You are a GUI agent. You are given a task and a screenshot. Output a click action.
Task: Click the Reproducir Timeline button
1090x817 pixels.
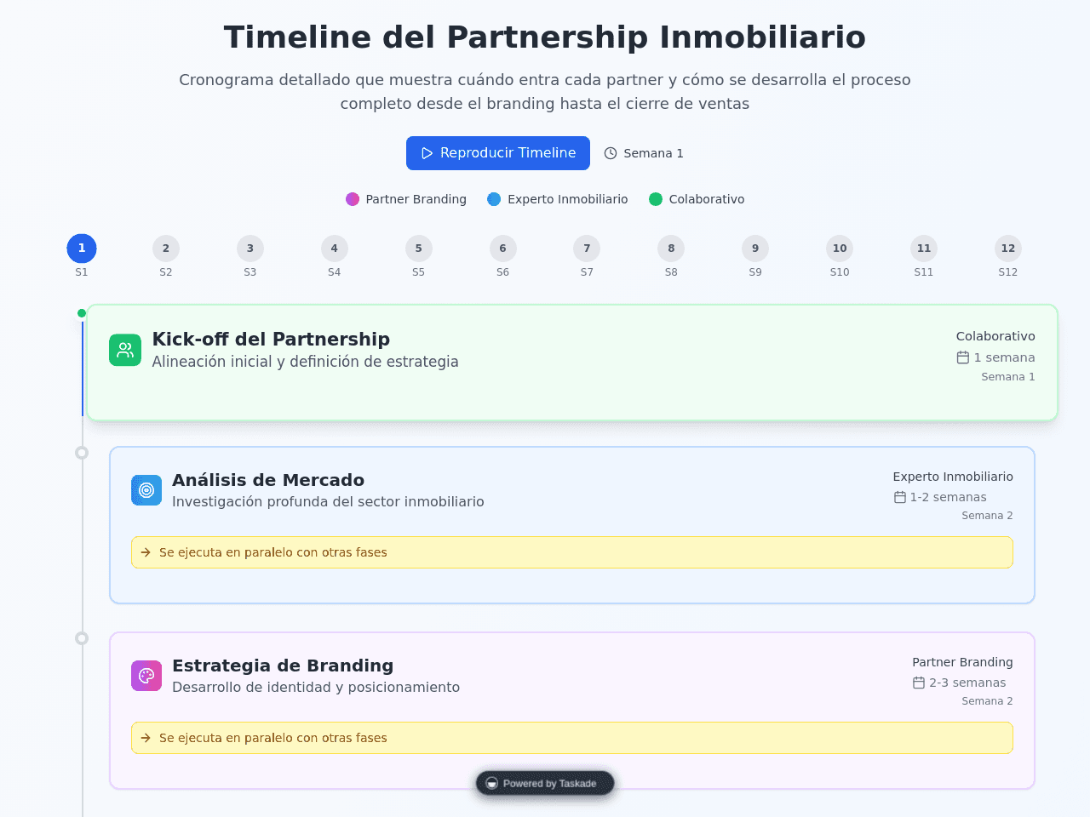tap(498, 153)
